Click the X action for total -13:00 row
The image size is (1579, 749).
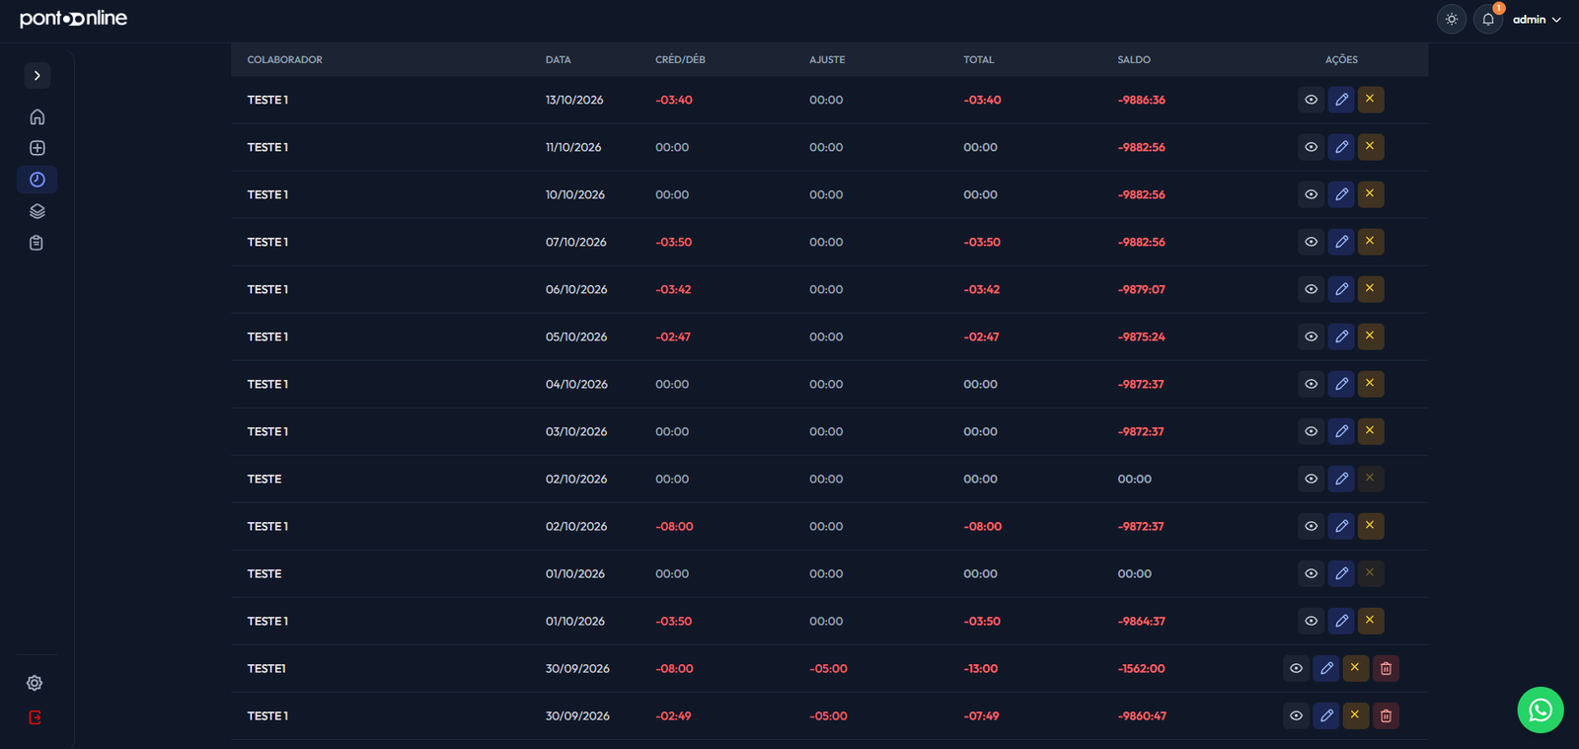[x=1356, y=668]
